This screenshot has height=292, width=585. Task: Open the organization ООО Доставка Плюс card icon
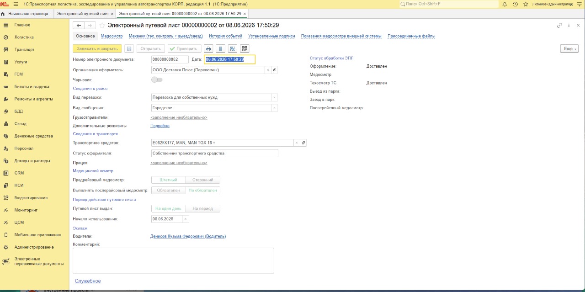click(275, 70)
